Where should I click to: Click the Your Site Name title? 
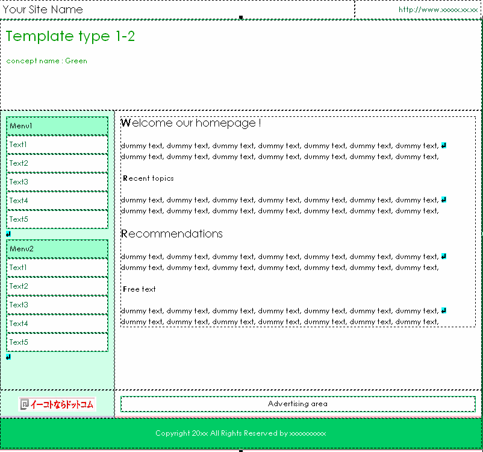[43, 10]
